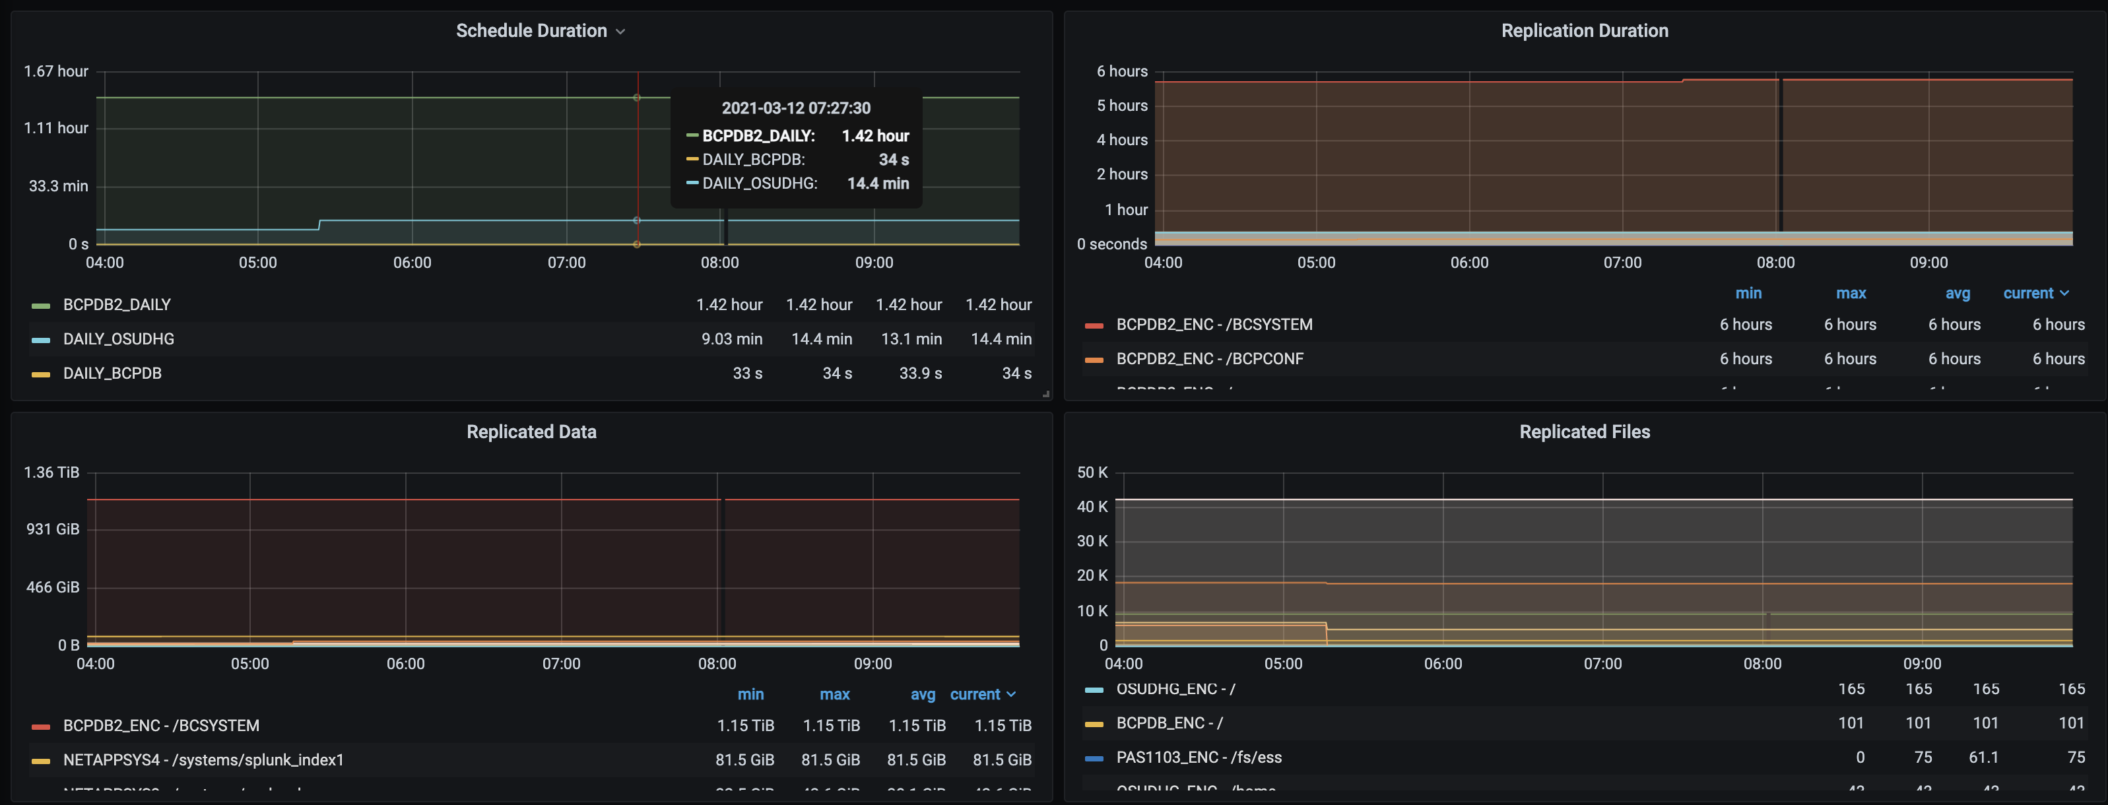2108x805 pixels.
Task: Toggle DAILY_OSUDHG series in Schedule Duration legend
Action: pyautogui.click(x=119, y=340)
